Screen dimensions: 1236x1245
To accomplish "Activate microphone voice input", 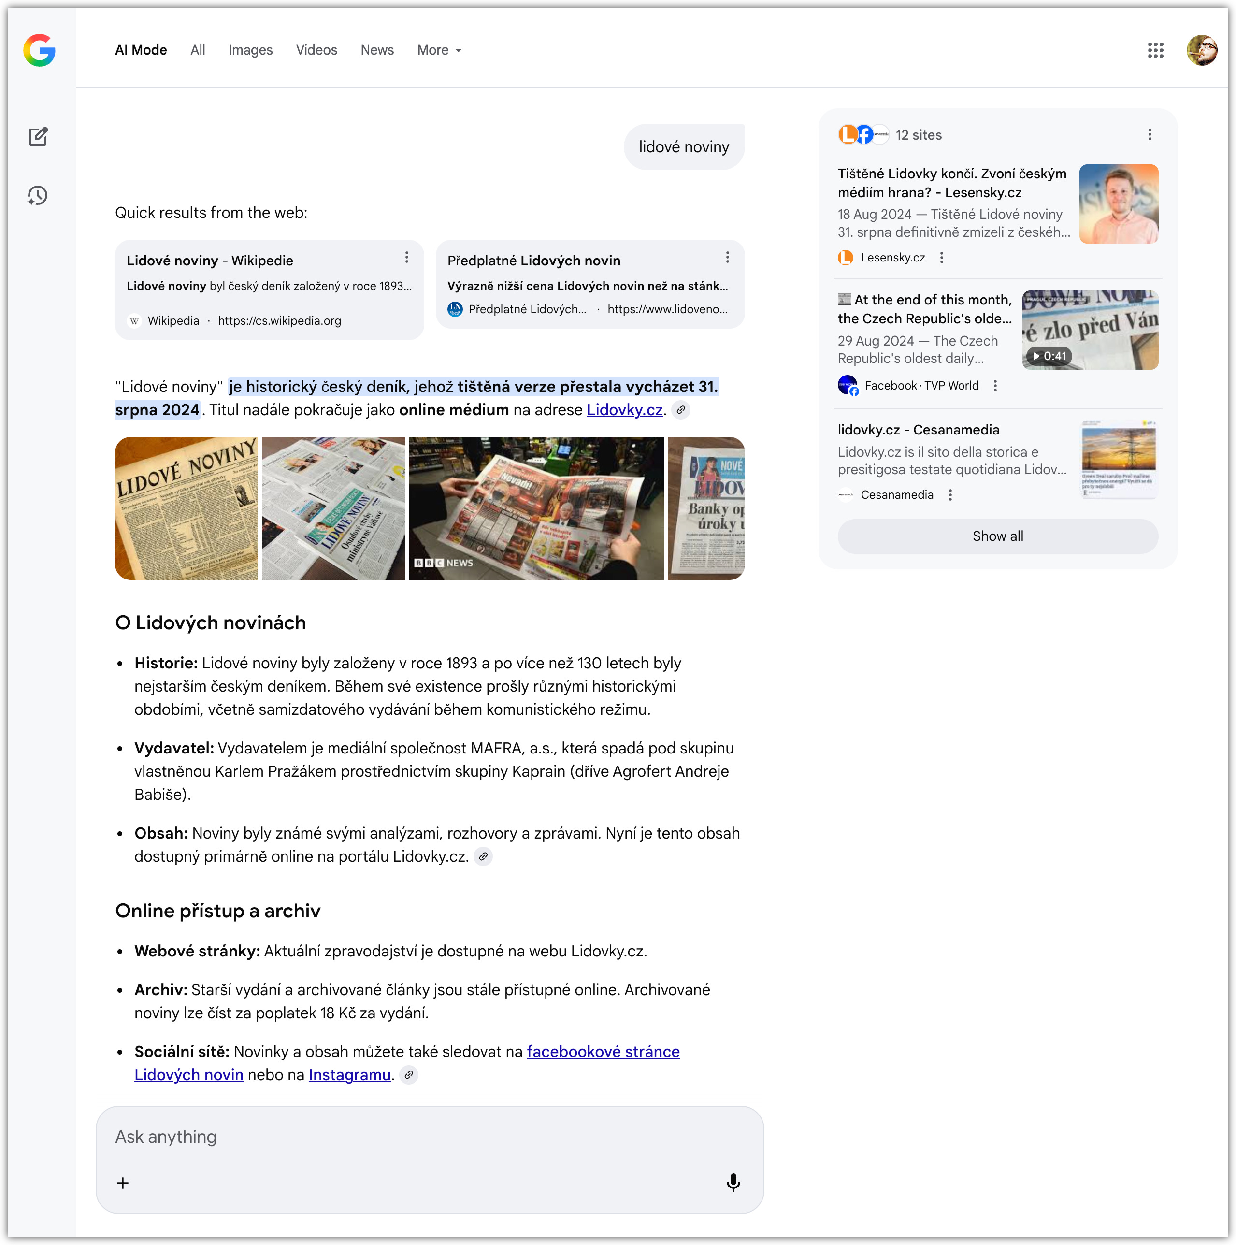I will pos(733,1183).
